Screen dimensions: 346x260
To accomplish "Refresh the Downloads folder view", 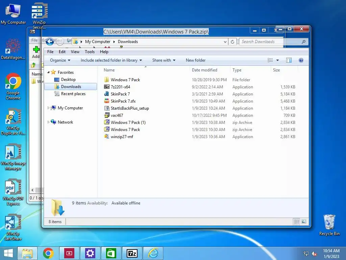I will [232, 42].
